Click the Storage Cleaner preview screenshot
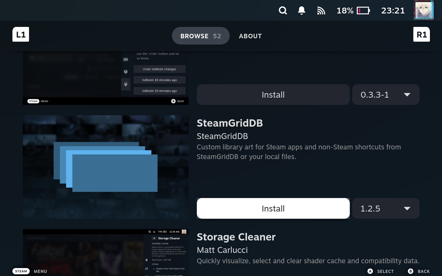 (x=106, y=253)
